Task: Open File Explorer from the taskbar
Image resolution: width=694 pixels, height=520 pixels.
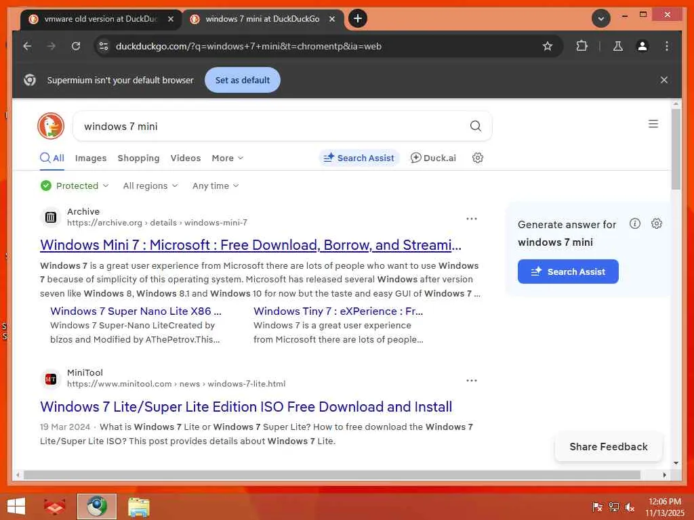Action: pos(138,506)
